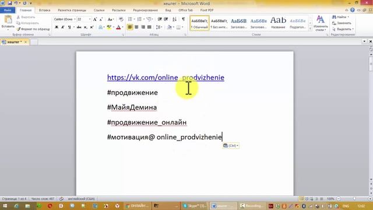Screen dimensions: 373x210
Task: Toggle subscript formatting
Action: coord(86,27)
